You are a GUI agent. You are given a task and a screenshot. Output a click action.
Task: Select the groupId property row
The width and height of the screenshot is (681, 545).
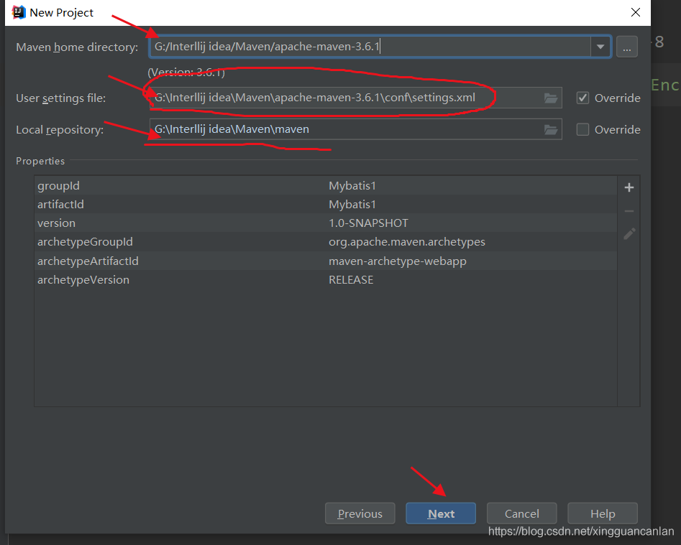click(326, 185)
